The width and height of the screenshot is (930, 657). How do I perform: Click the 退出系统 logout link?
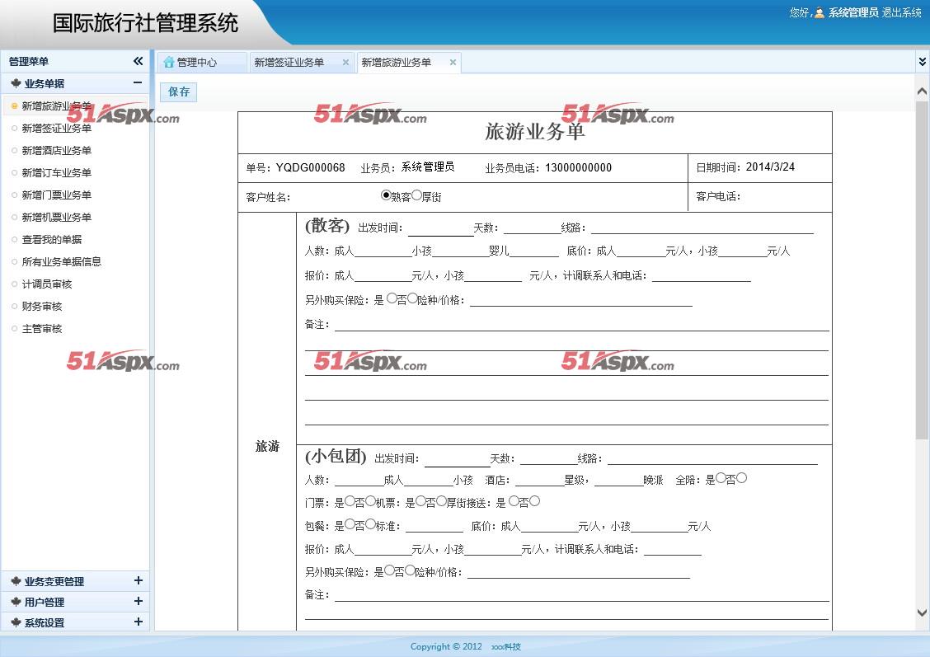pyautogui.click(x=901, y=12)
